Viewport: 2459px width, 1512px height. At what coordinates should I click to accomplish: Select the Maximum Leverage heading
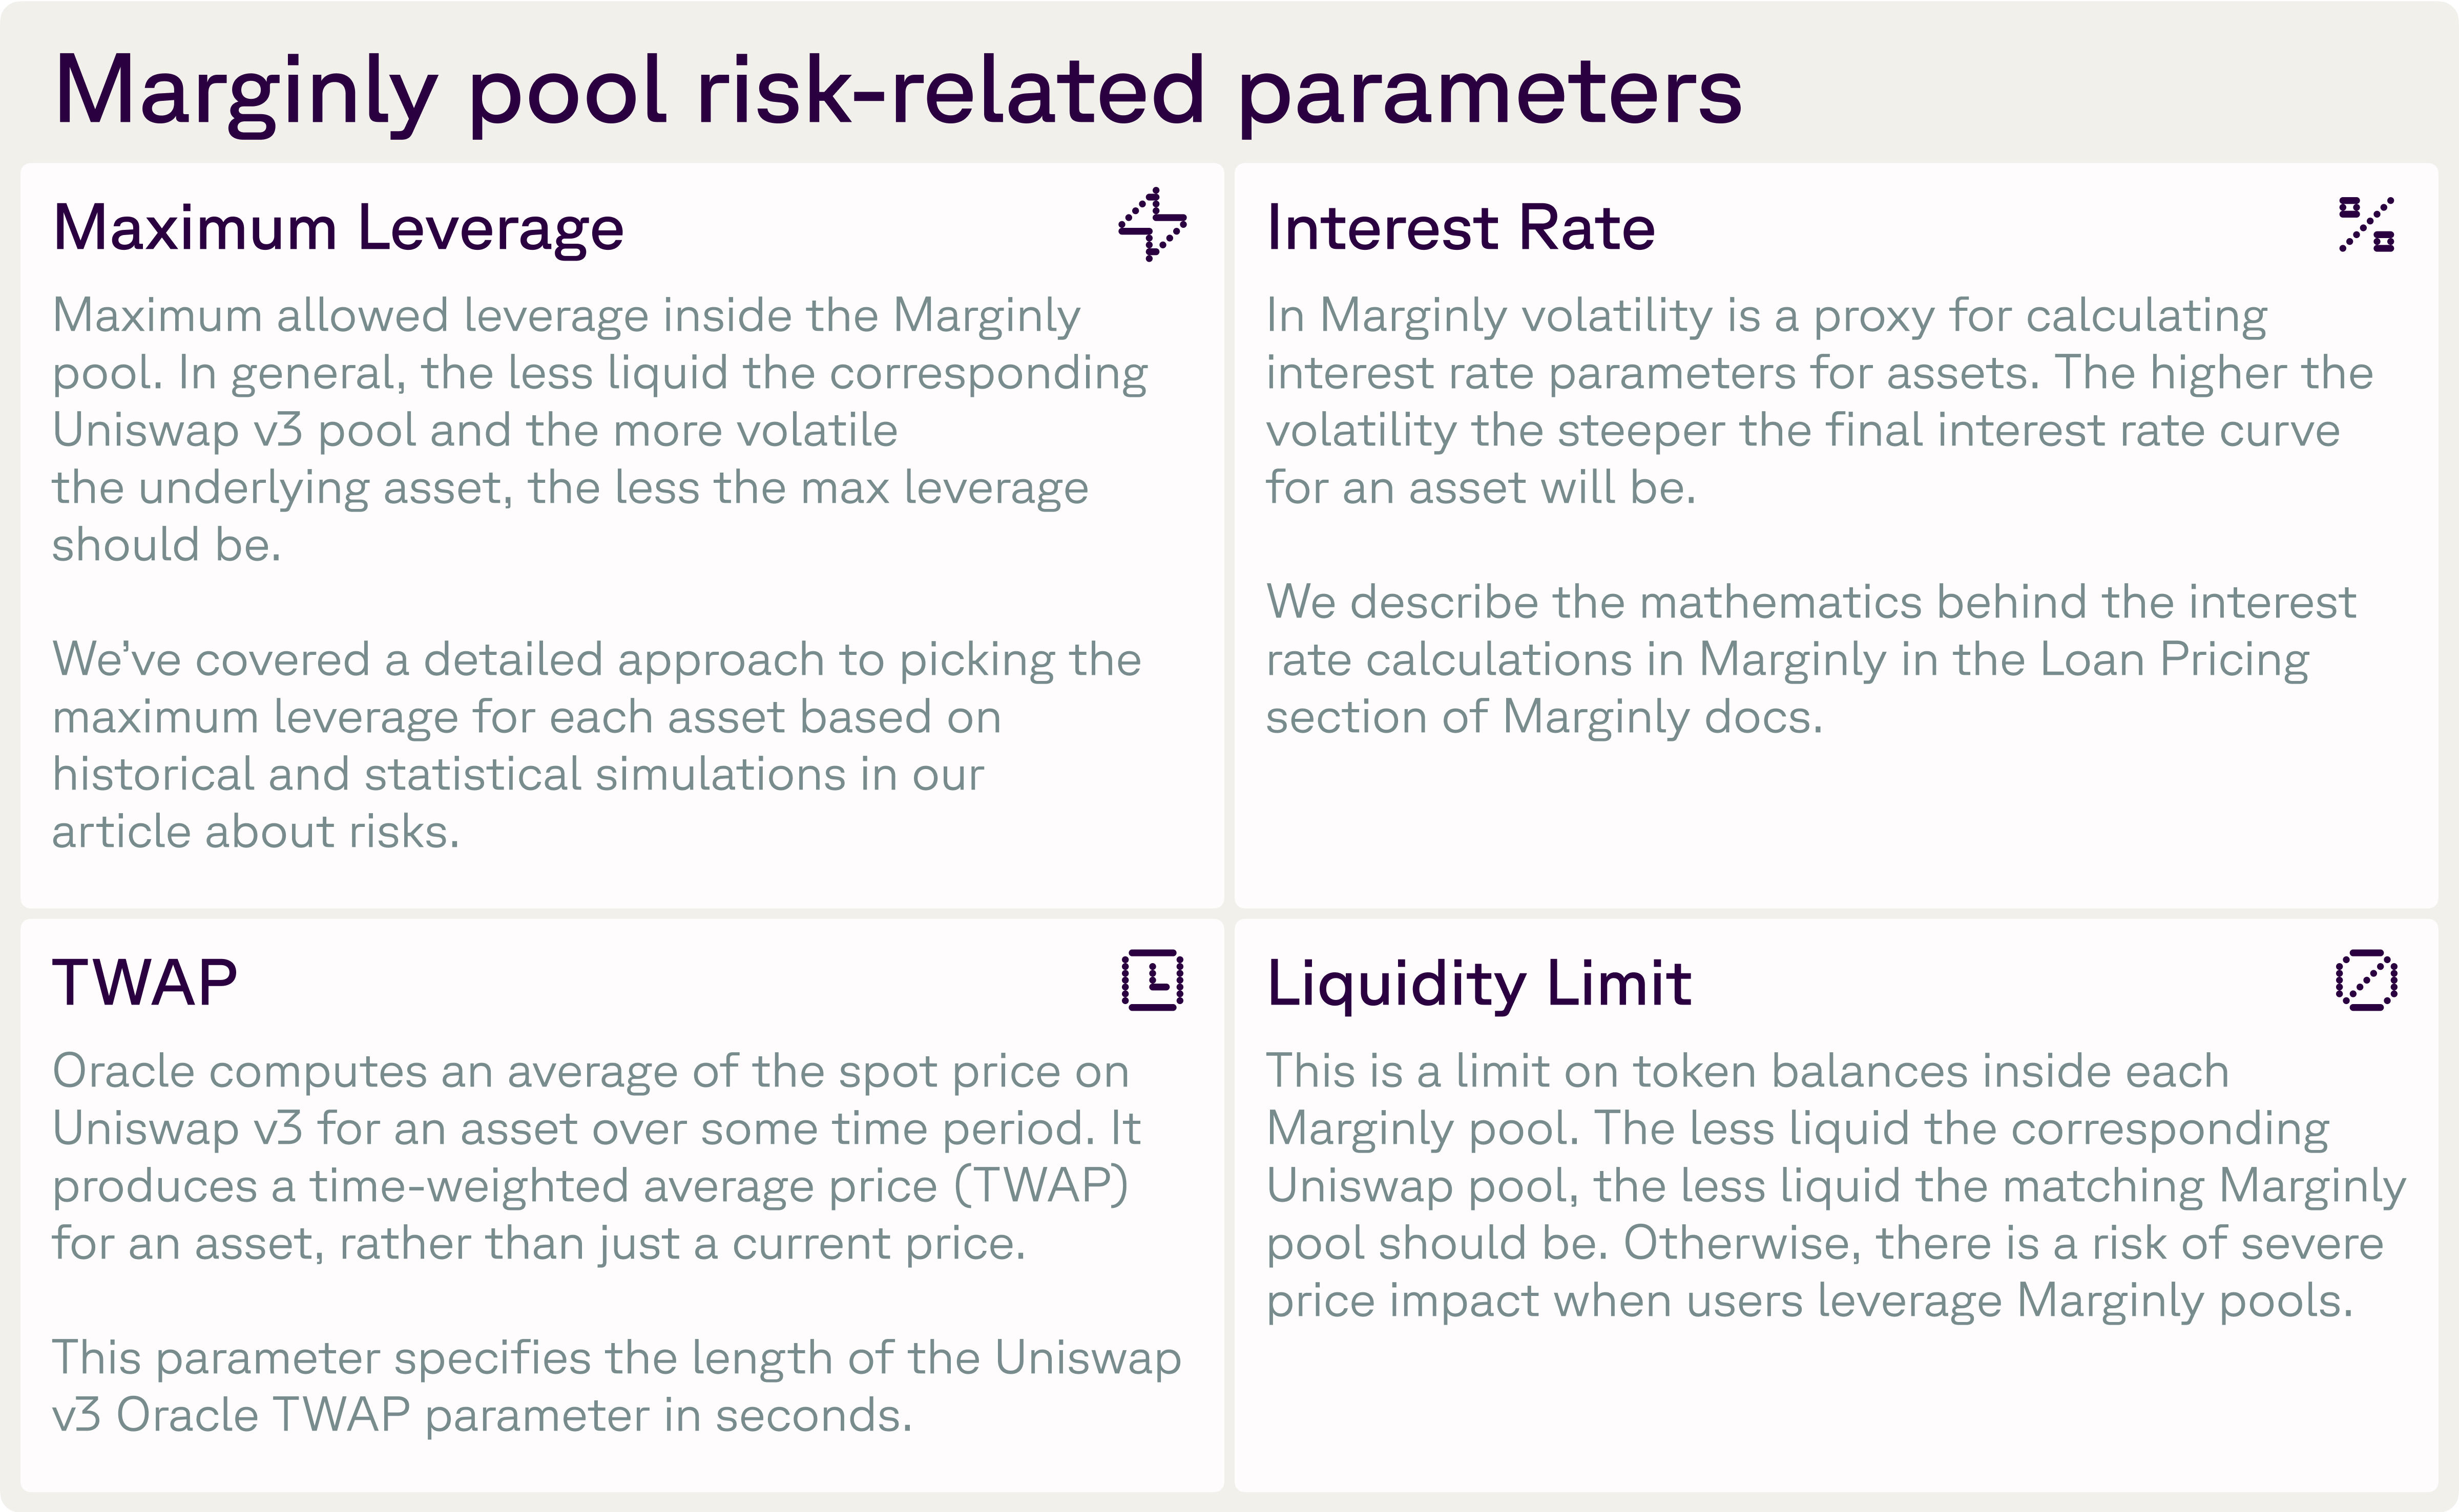click(x=338, y=228)
